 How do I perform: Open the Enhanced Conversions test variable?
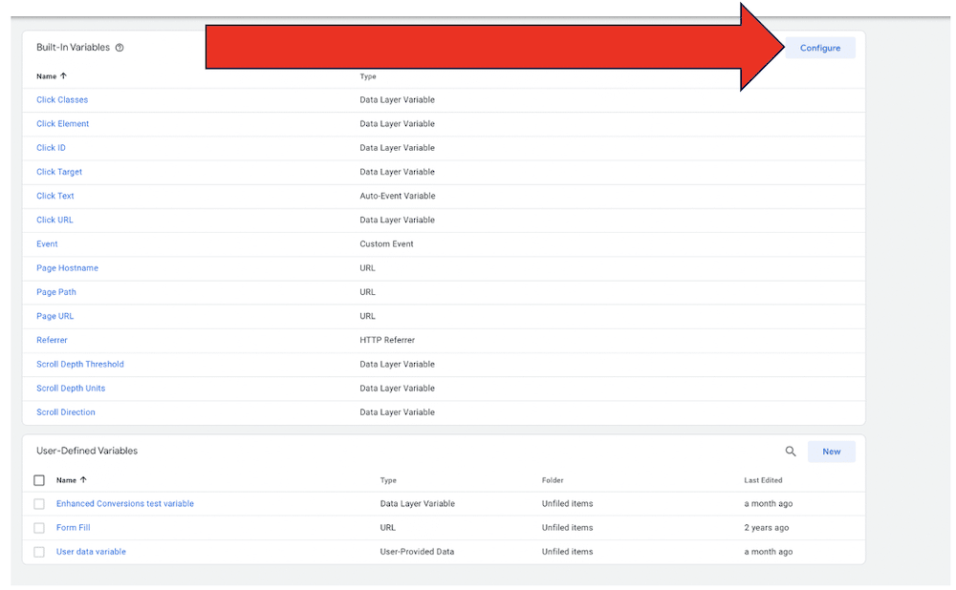pos(124,503)
